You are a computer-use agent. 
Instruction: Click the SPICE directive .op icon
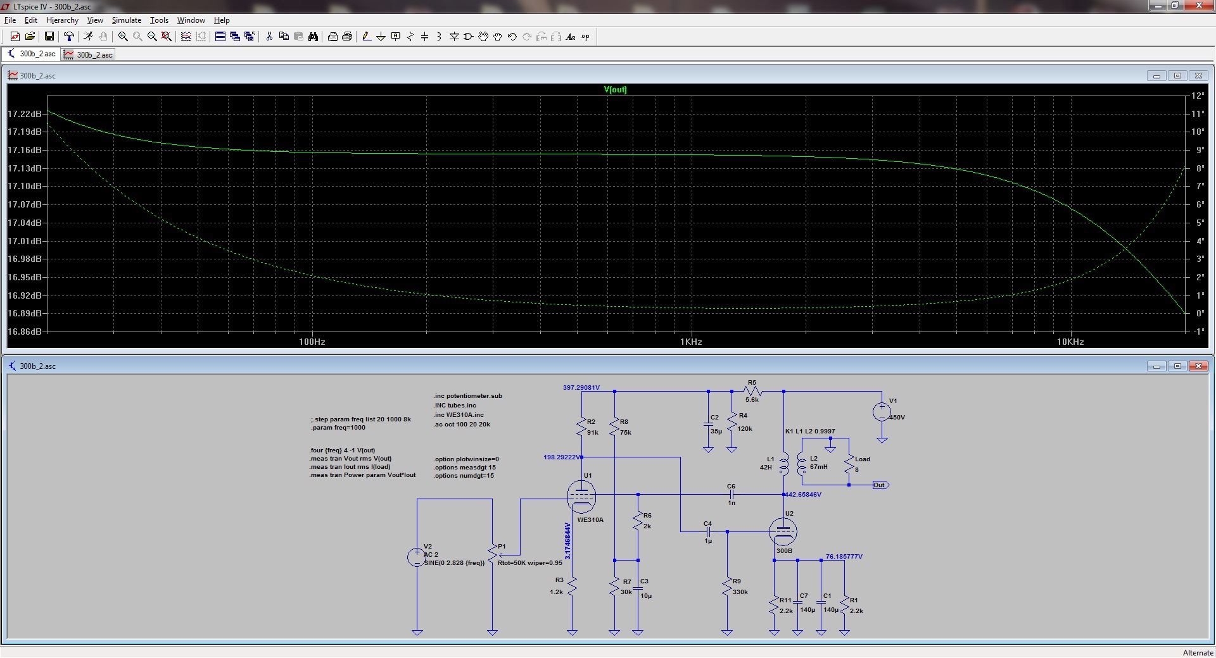(585, 37)
